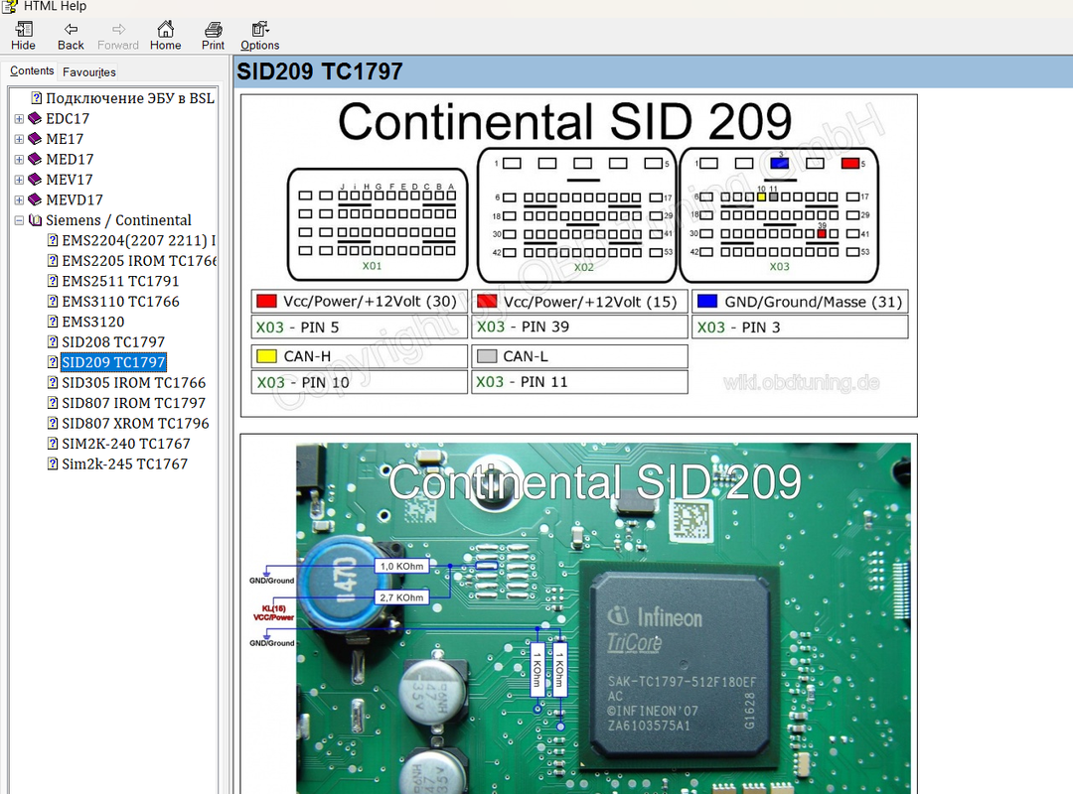
Task: Open the EMS3110 TC1766 topic
Action: click(x=120, y=302)
